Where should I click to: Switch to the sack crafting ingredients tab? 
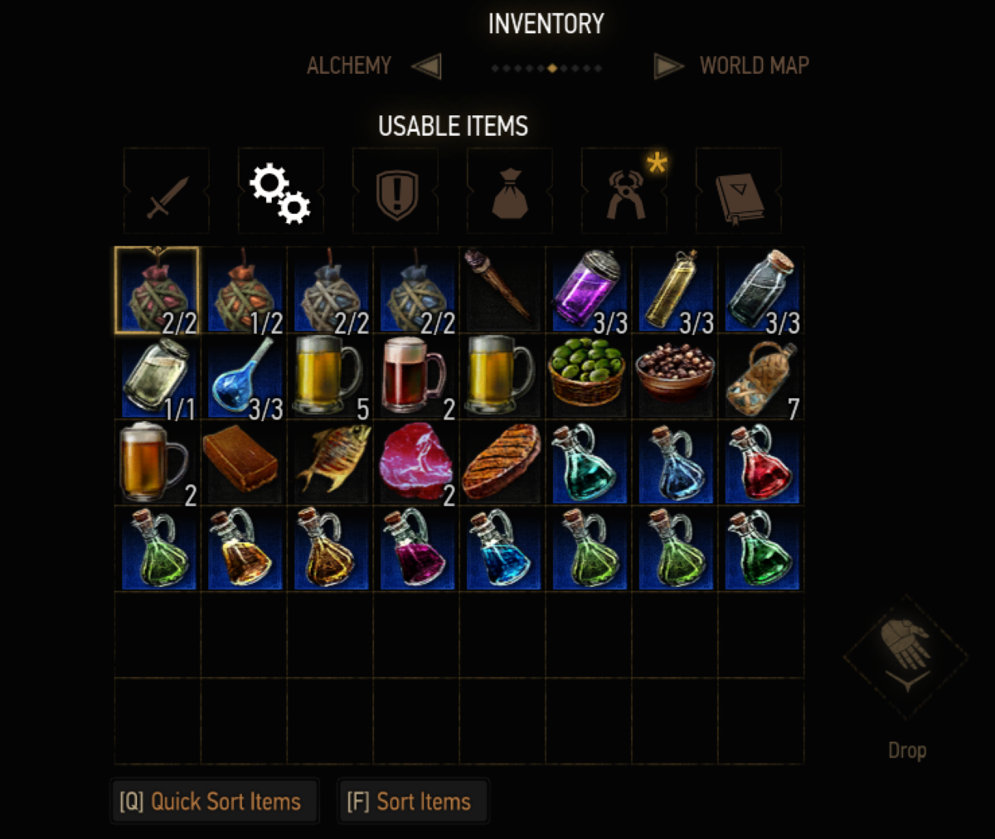click(510, 192)
